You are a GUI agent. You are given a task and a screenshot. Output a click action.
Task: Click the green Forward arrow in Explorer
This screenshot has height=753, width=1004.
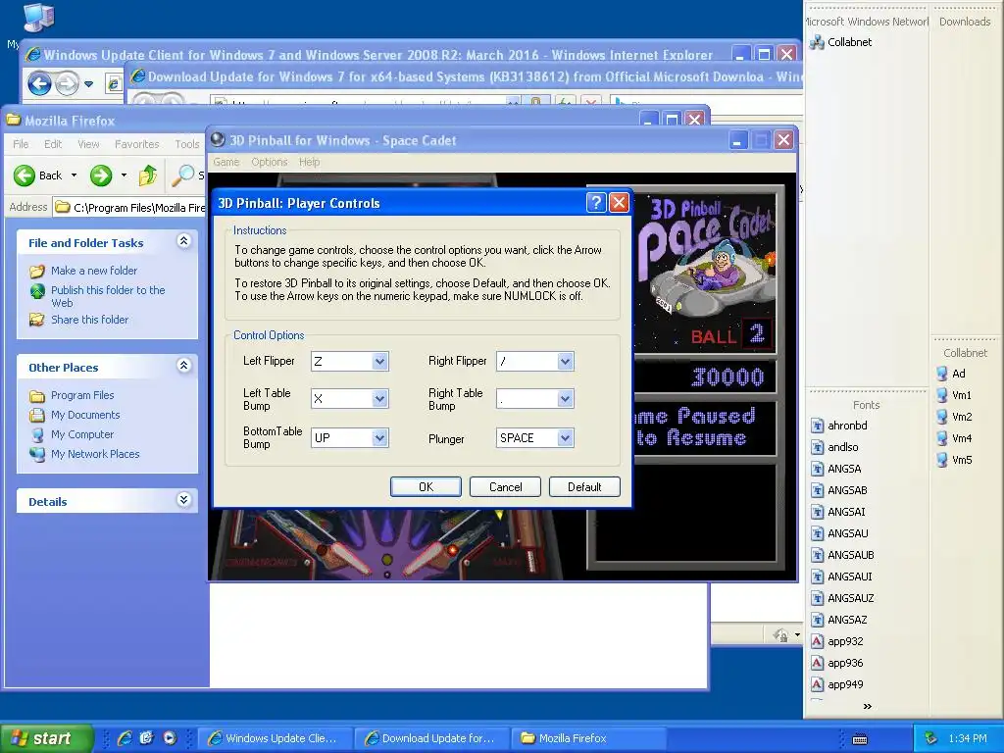point(101,176)
